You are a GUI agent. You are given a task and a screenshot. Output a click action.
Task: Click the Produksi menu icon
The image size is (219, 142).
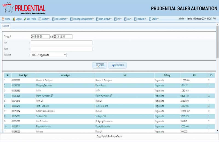[x=135, y=19]
